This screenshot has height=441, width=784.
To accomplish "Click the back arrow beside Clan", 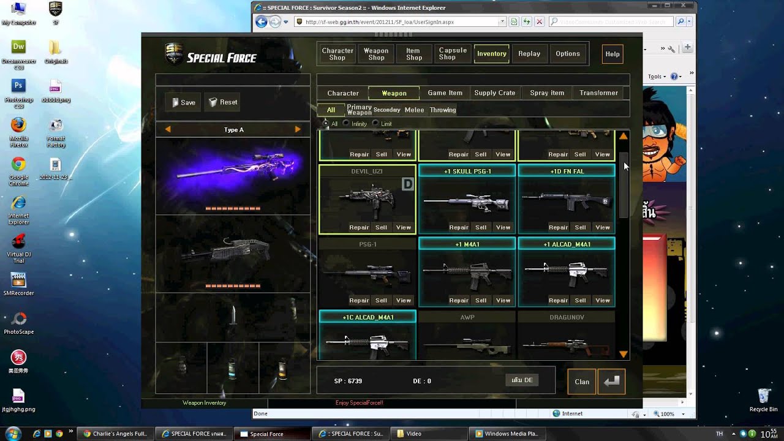I will [611, 381].
